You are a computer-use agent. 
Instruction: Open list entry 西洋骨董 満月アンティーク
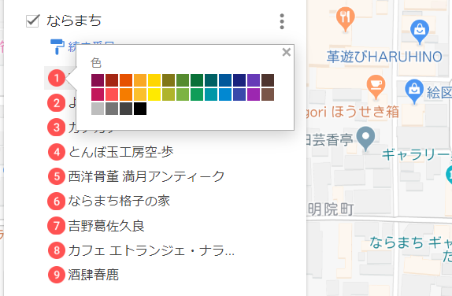pyautogui.click(x=146, y=176)
